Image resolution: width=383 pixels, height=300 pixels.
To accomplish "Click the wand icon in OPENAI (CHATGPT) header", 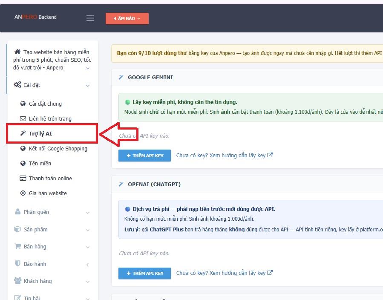I will coord(121,184).
